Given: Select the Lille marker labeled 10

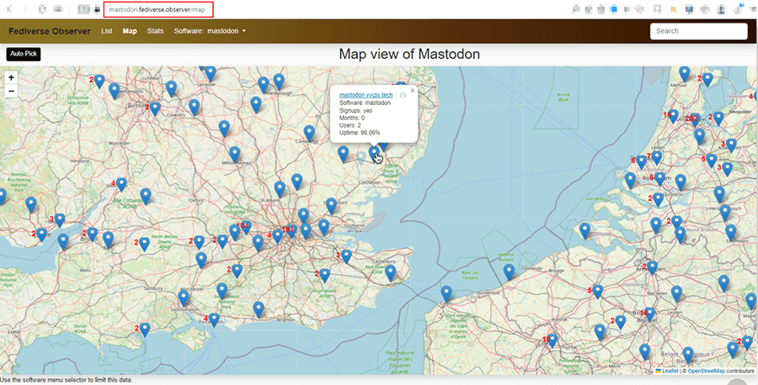Looking at the screenshot, I should point(552,341).
